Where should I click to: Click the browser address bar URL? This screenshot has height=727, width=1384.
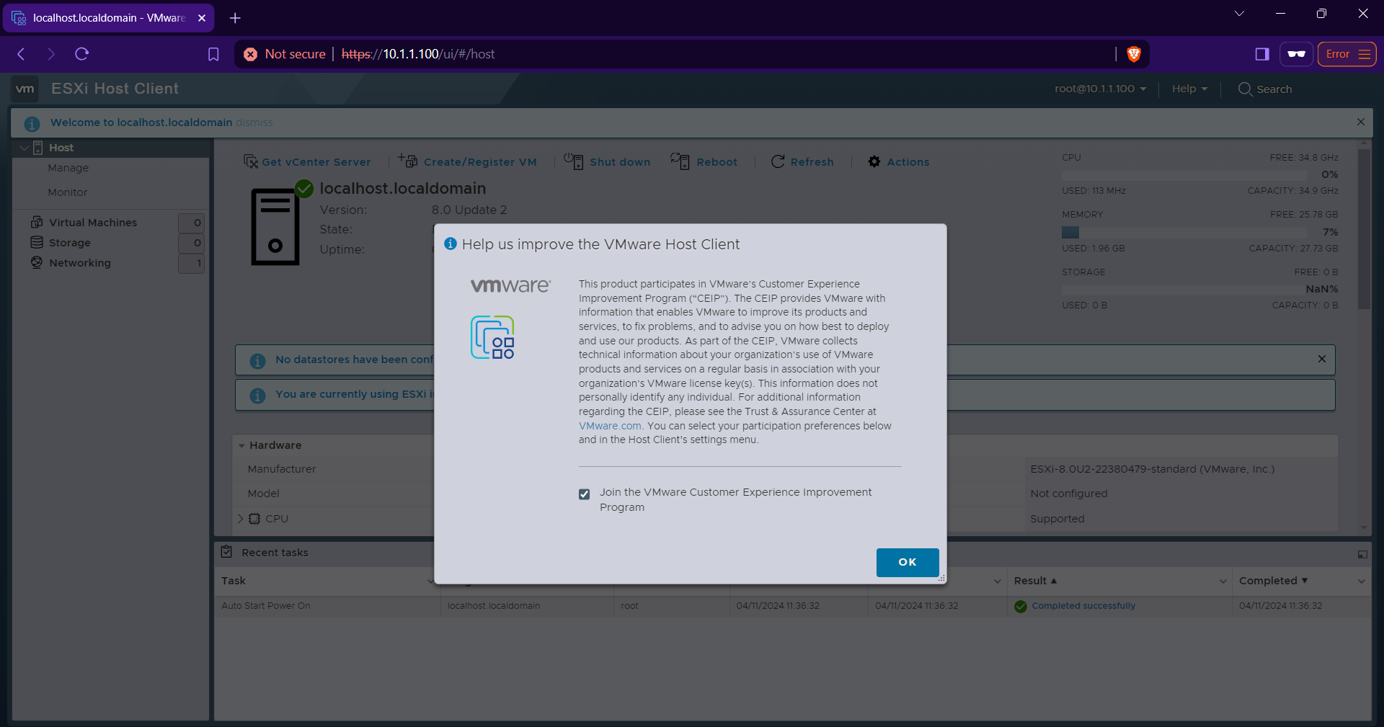click(418, 54)
